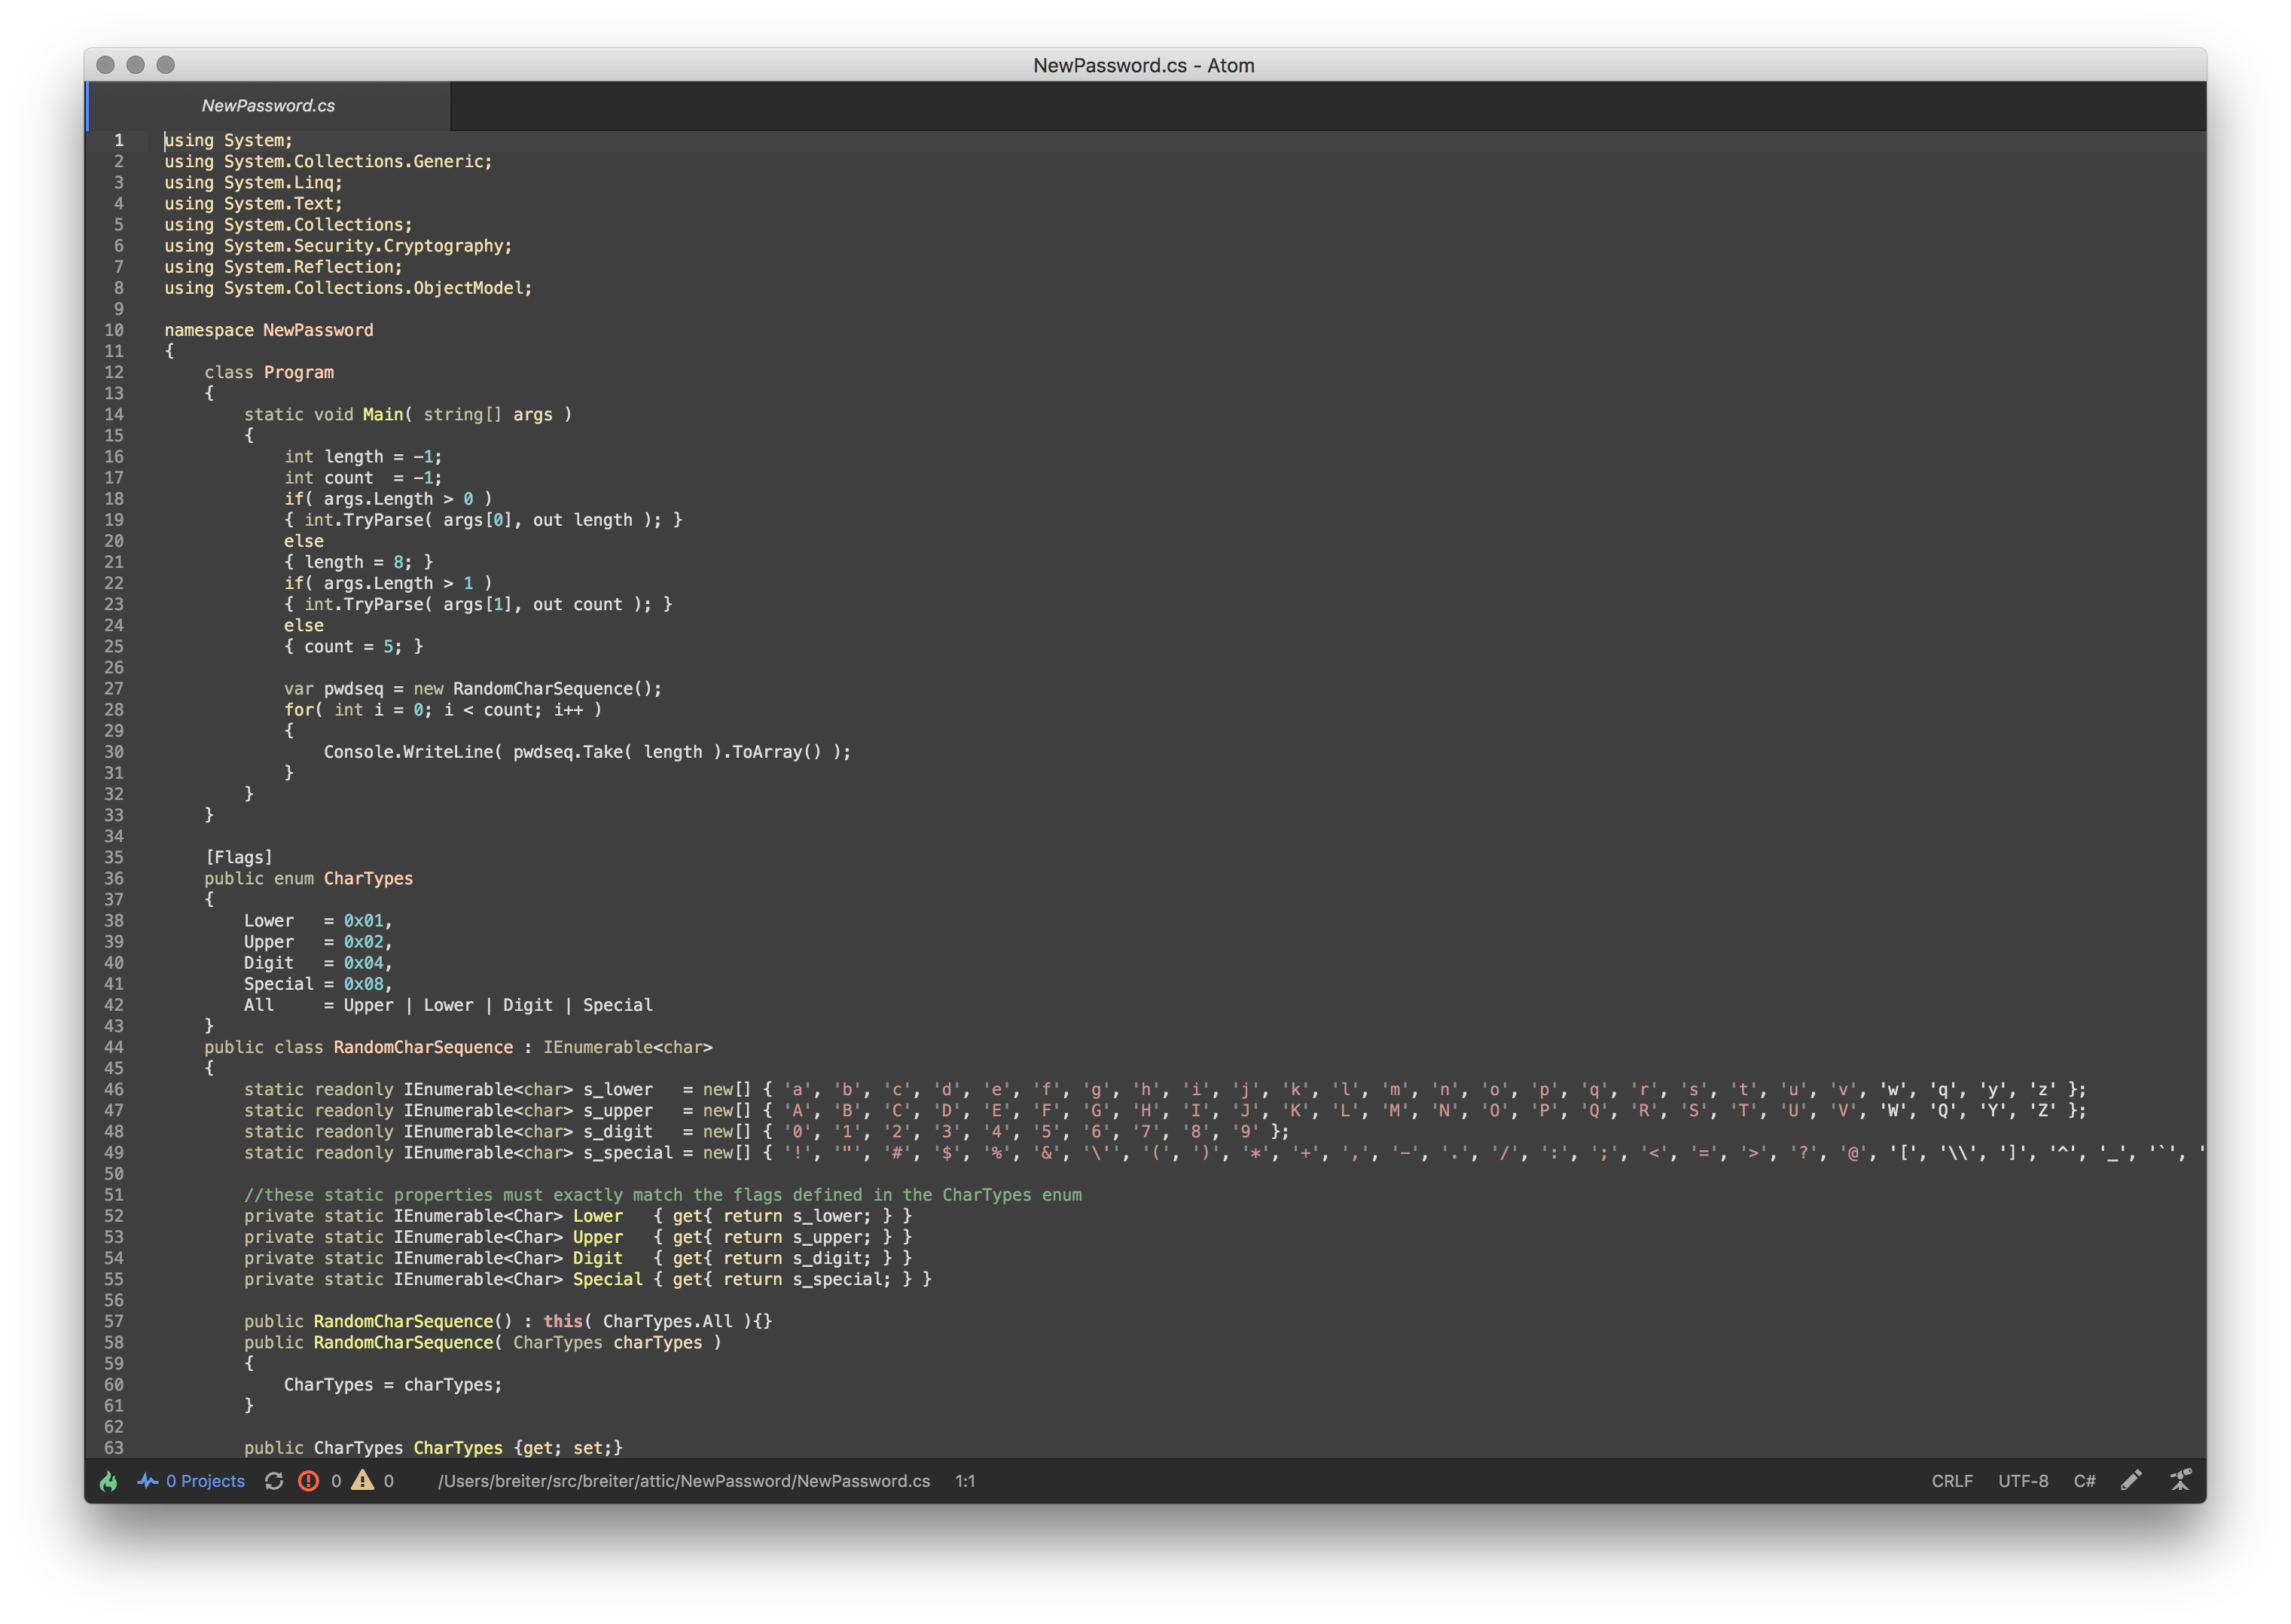Screen dimensions: 2291x1624
Task: Select the NewPassword.cs tab
Action: 268,106
